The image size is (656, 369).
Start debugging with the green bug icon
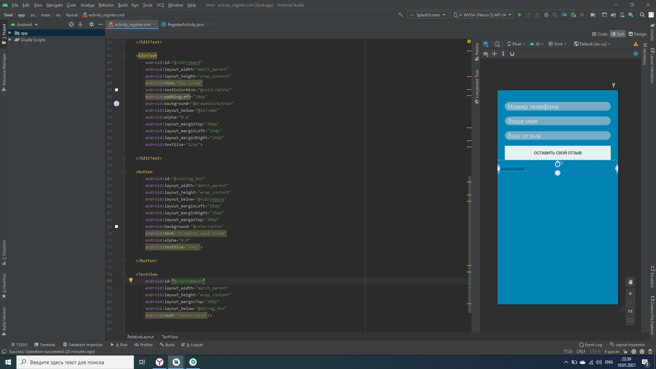[x=546, y=15]
